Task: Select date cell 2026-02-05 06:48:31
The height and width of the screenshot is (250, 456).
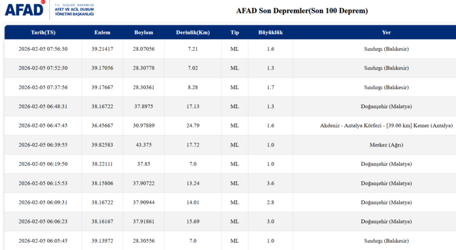Action: tap(43, 106)
